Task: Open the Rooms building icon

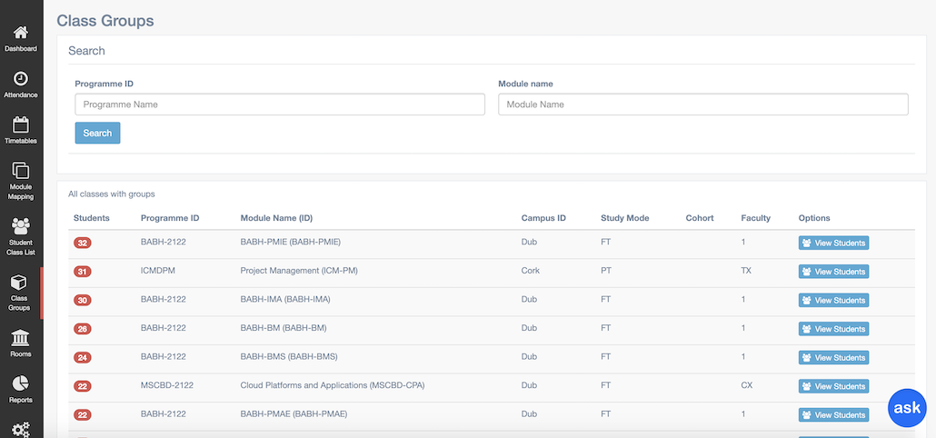Action: pyautogui.click(x=21, y=338)
